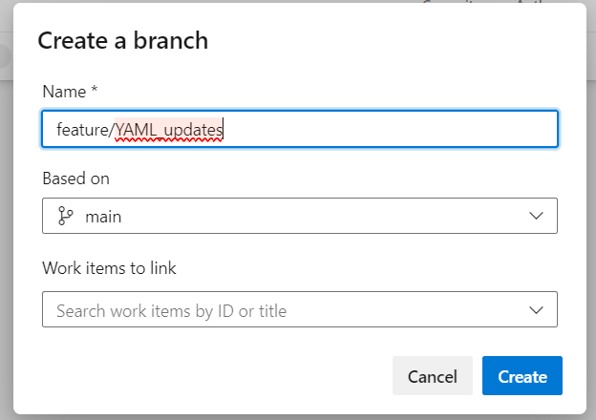Screen dimensions: 596x420
Task: Click the misspelled YAML_updates text
Action: tap(169, 130)
